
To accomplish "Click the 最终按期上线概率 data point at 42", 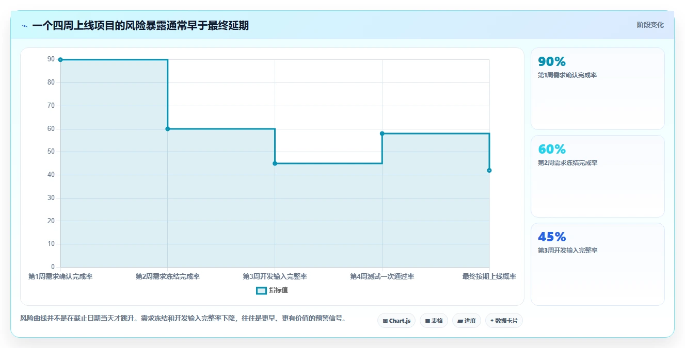I will 489,170.
